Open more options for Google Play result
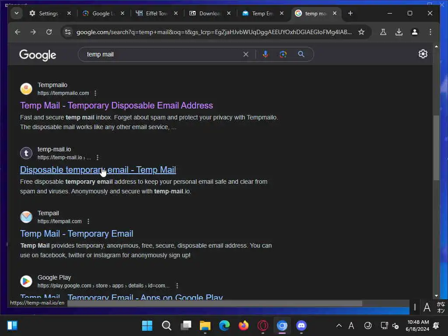This screenshot has height=336, width=448. tap(177, 286)
